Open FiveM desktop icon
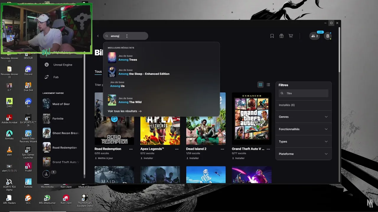This screenshot has height=212, width=378. 28,167
